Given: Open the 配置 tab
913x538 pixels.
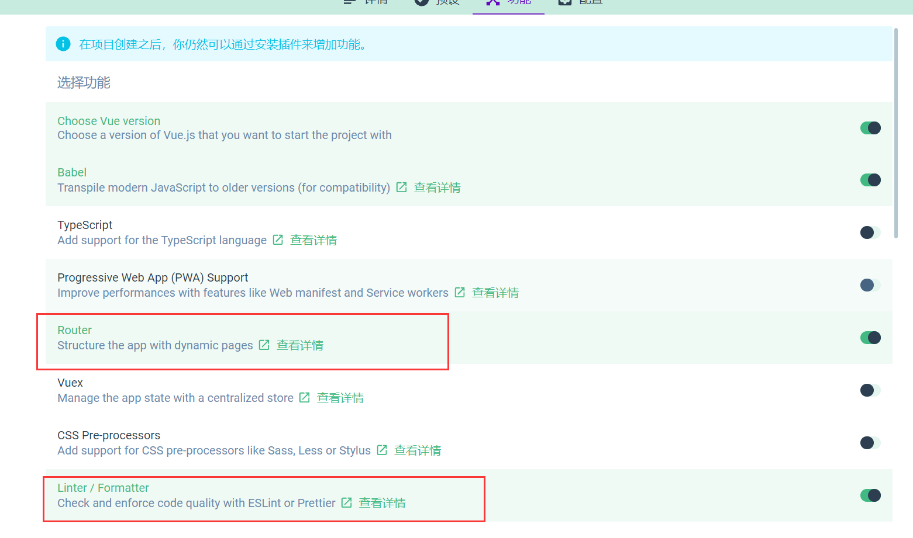Looking at the screenshot, I should (x=590, y=2).
